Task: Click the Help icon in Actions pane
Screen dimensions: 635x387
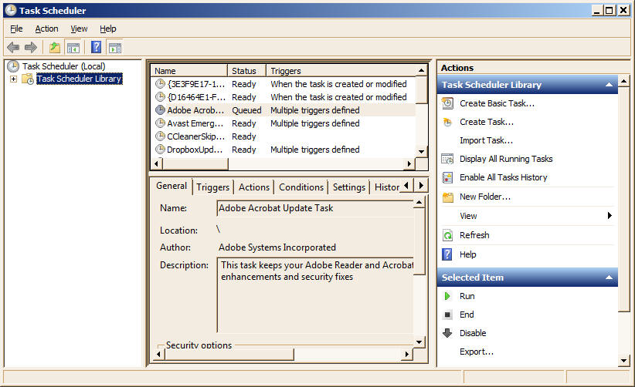Action: [x=447, y=254]
